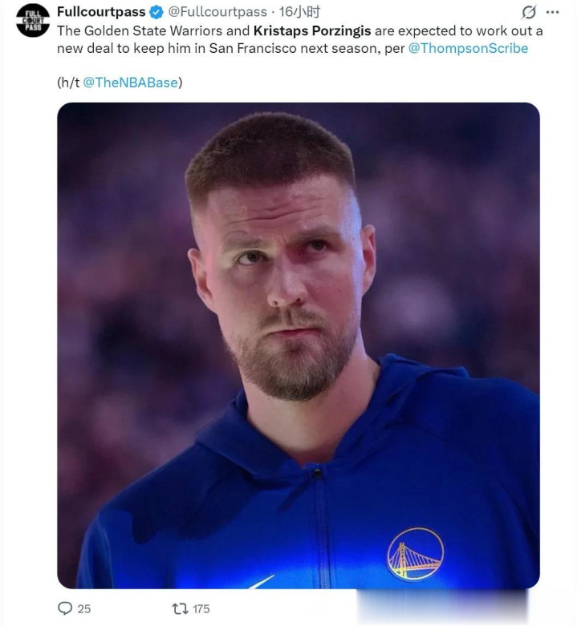
Task: Open the attached player photo
Action: pos(298,345)
